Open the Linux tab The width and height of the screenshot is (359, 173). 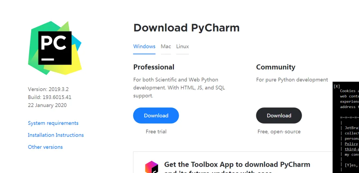pyautogui.click(x=182, y=46)
